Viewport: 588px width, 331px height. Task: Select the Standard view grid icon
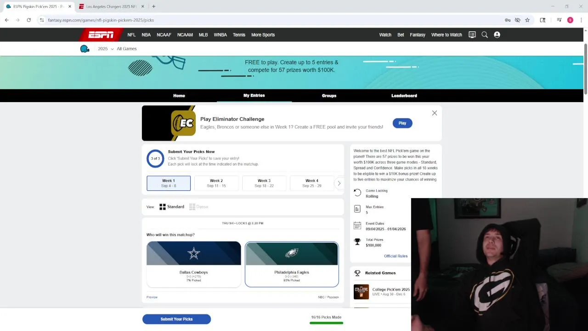tap(163, 207)
